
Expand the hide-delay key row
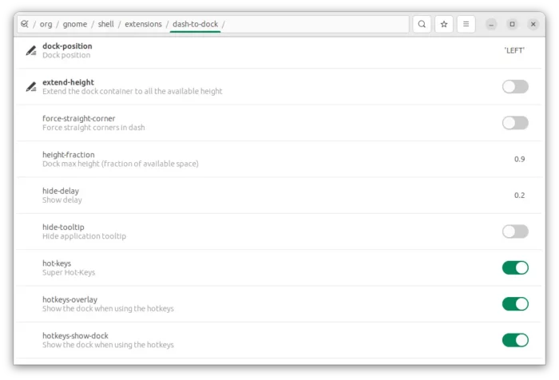[279, 196]
